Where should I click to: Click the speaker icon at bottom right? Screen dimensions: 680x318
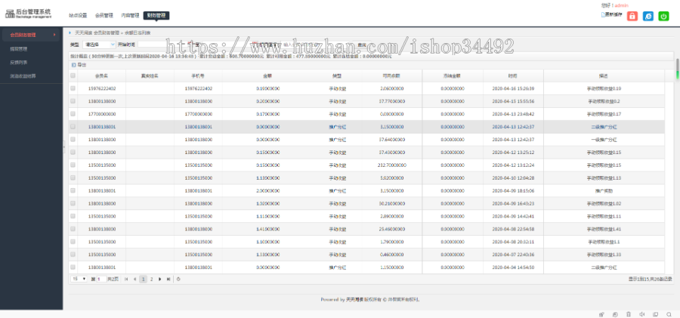(642, 314)
